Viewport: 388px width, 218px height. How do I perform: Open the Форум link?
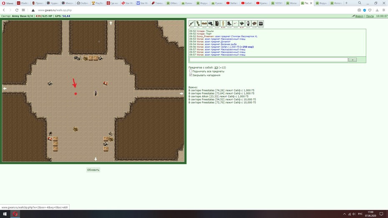tap(359, 16)
